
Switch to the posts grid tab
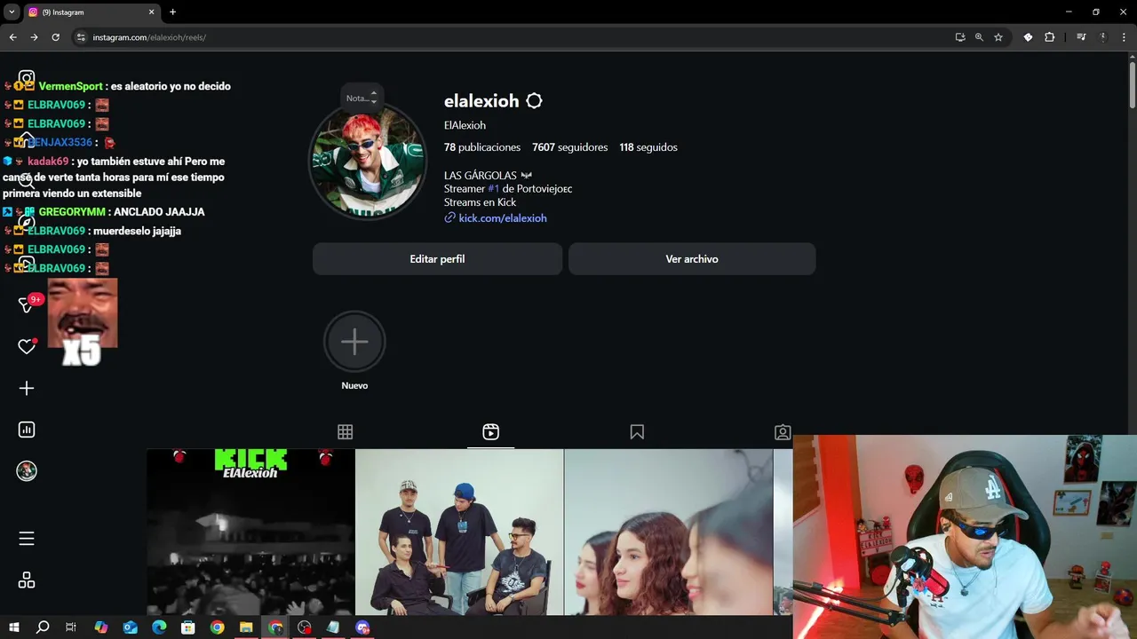[346, 432]
